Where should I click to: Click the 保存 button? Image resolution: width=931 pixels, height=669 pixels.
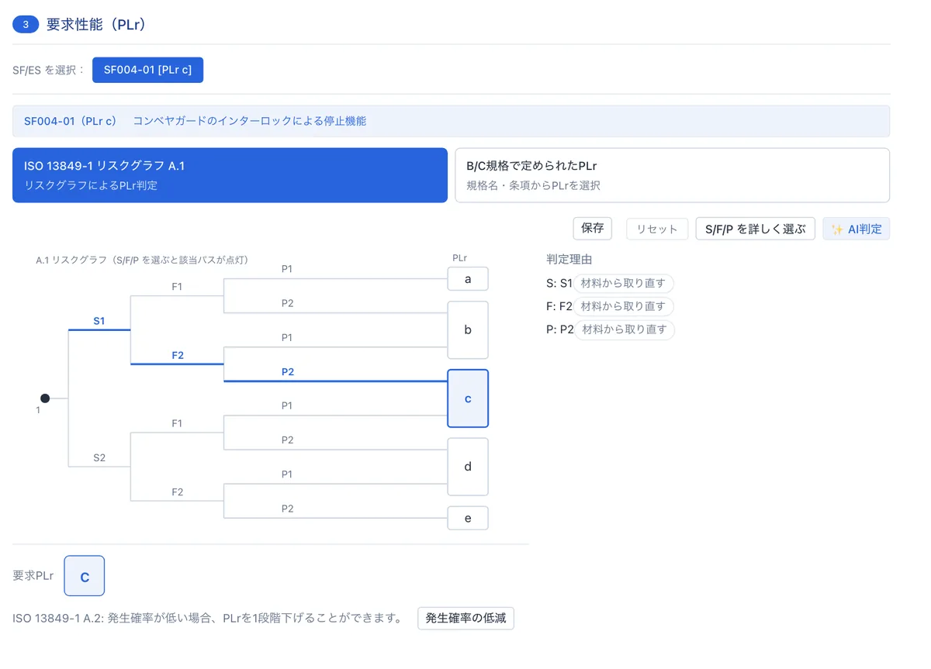[593, 229]
